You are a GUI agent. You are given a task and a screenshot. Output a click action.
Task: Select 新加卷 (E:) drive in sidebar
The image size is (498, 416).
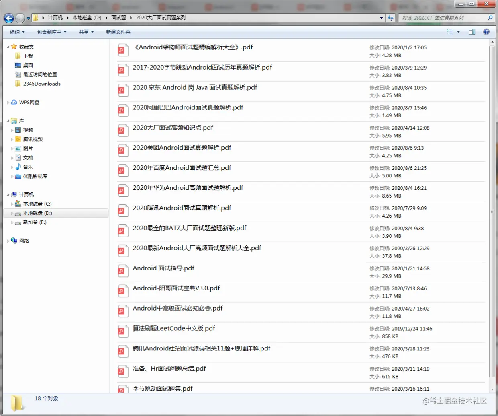pyautogui.click(x=35, y=222)
